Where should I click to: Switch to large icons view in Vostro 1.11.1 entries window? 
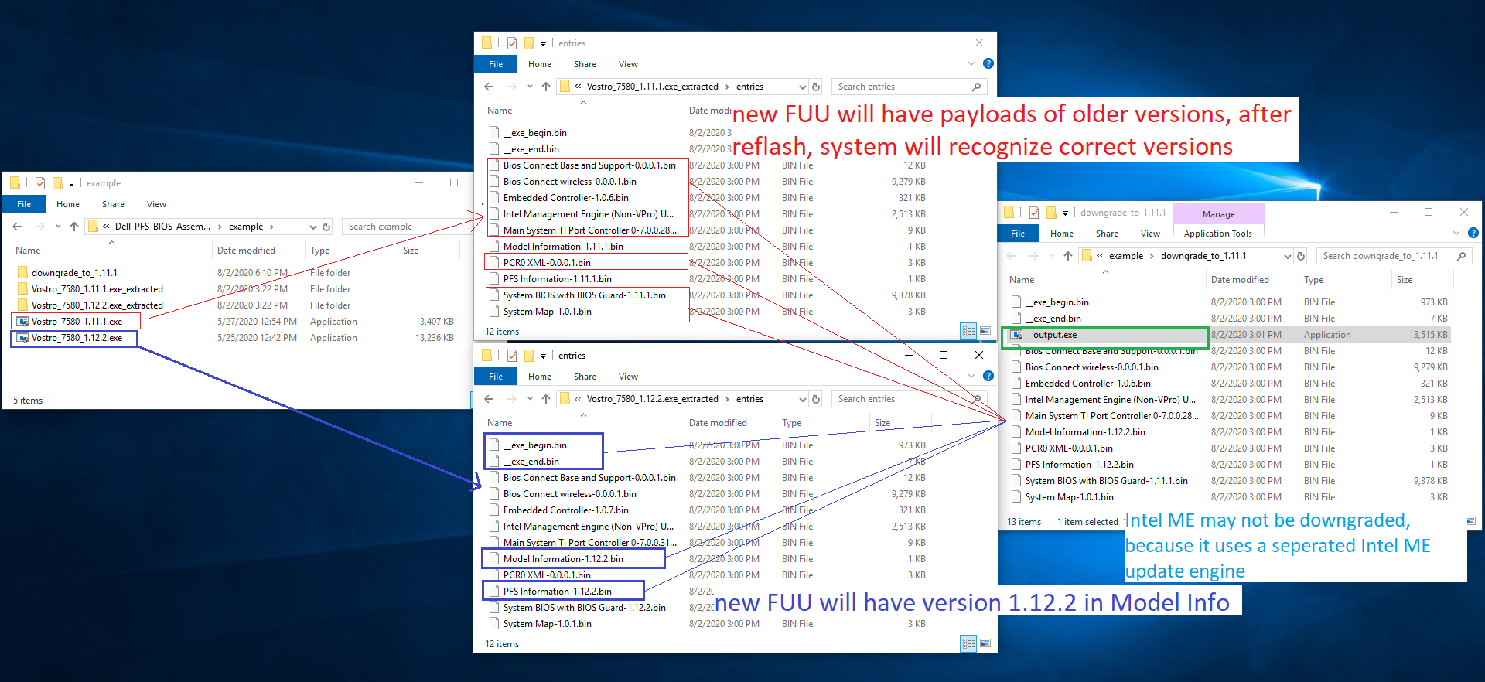(x=985, y=331)
